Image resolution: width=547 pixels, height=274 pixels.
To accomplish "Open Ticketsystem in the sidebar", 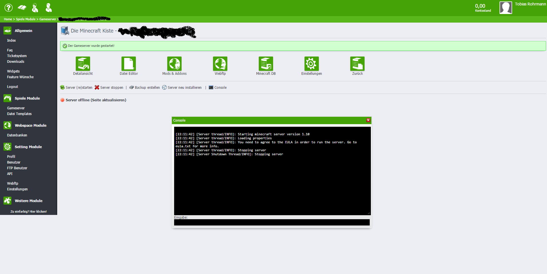I will tap(17, 56).
